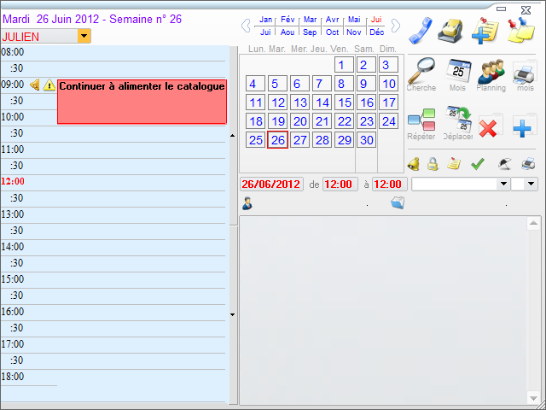Select day 15 in the calendar

coord(344,102)
